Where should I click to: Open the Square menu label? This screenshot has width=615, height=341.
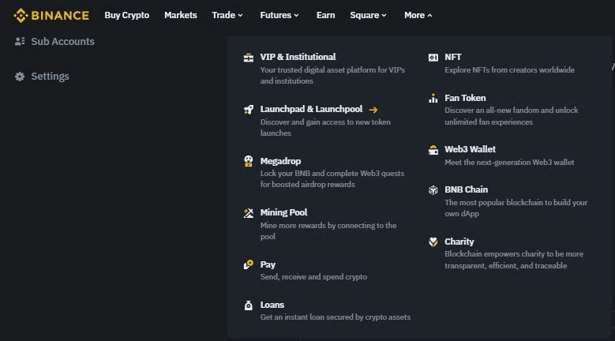(x=365, y=15)
